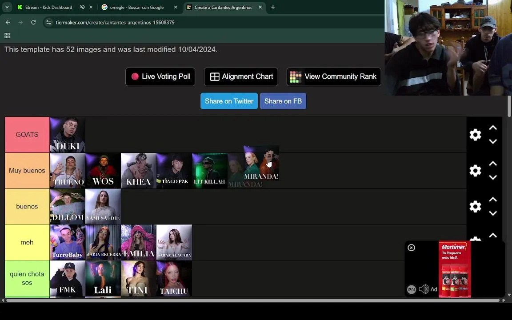Select the SARAMALACARA artist image
The width and height of the screenshot is (512, 320).
pyautogui.click(x=174, y=242)
